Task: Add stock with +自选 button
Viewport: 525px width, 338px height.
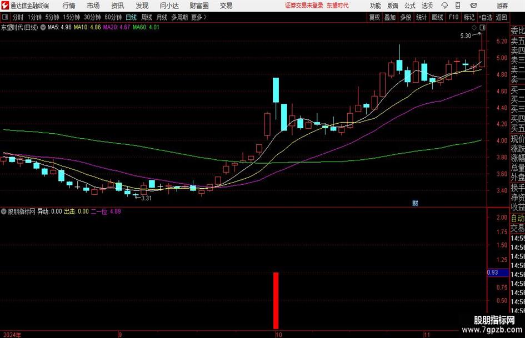Action: [485, 17]
